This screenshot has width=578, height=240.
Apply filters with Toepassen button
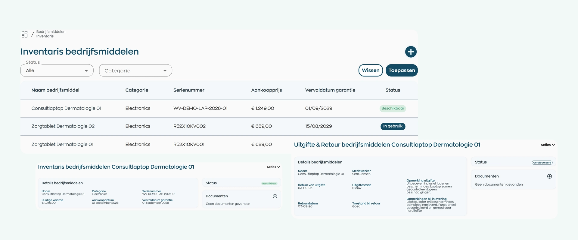tap(402, 70)
